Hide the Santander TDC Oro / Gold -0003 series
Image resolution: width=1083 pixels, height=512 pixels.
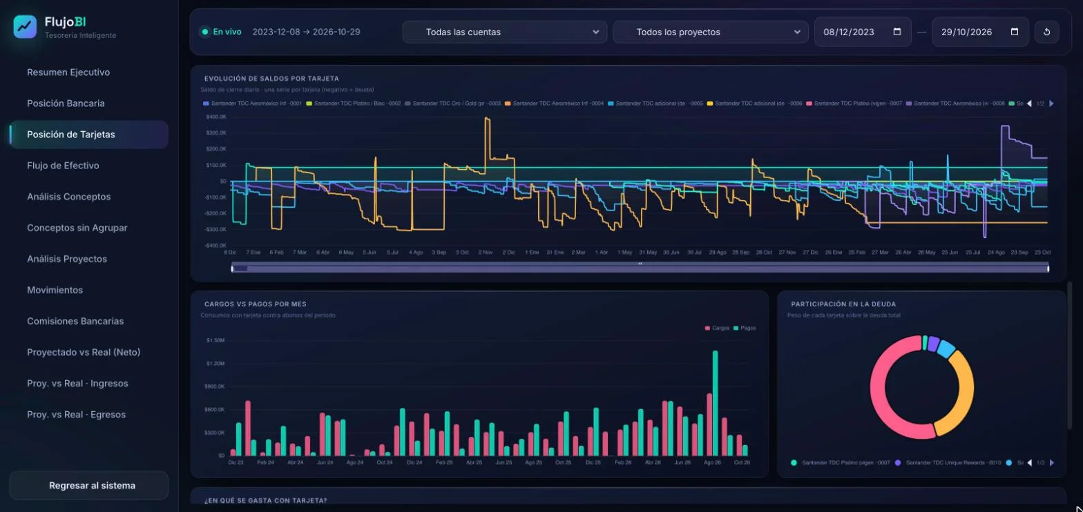[x=452, y=104]
